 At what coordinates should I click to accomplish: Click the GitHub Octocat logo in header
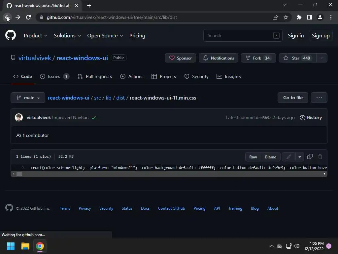[x=10, y=35]
